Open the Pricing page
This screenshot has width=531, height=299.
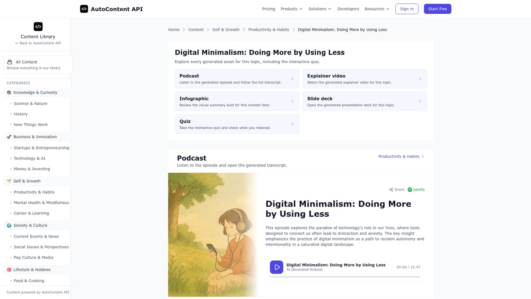tap(268, 9)
